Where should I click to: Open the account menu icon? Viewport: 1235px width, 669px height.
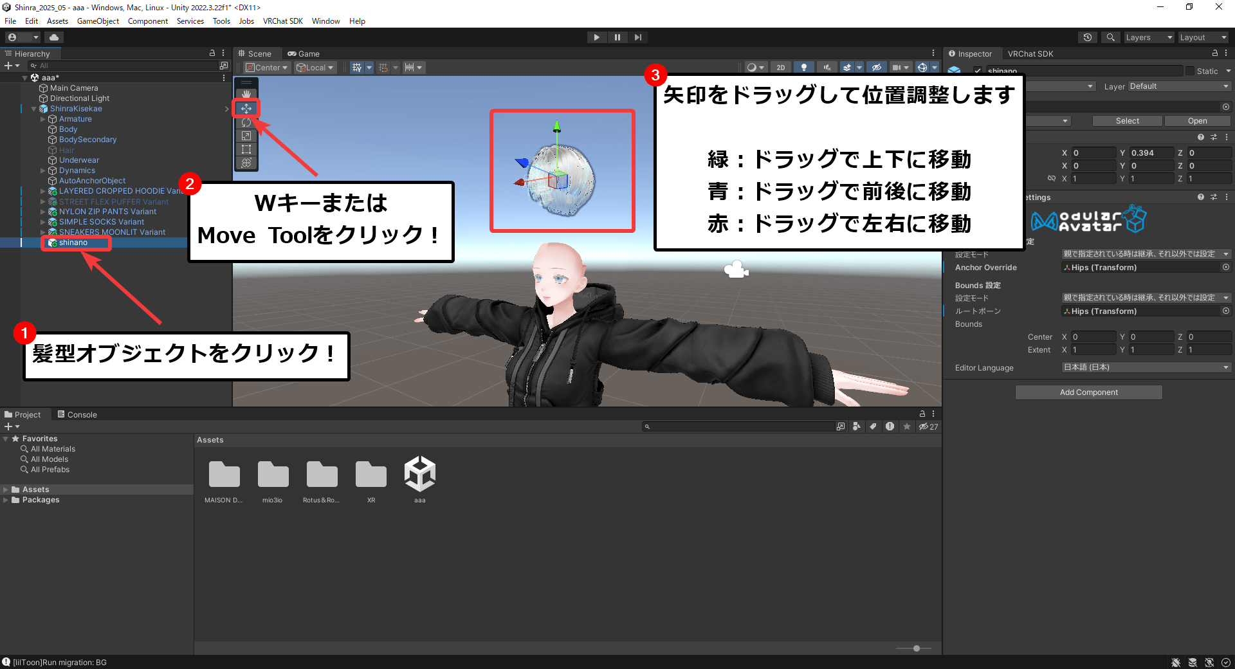coord(22,37)
